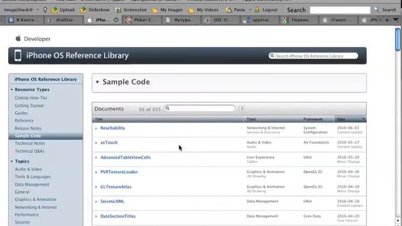Collapse the Sample Code heading triangle

pos(97,82)
